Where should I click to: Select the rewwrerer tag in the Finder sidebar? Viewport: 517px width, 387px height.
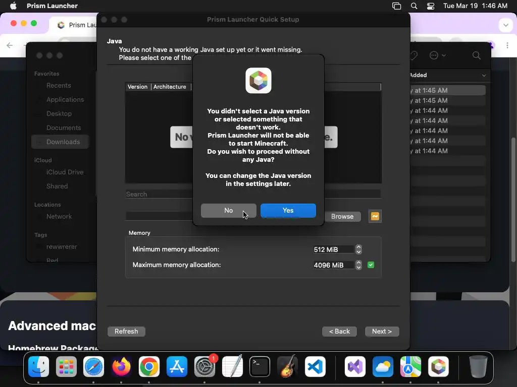(x=62, y=247)
